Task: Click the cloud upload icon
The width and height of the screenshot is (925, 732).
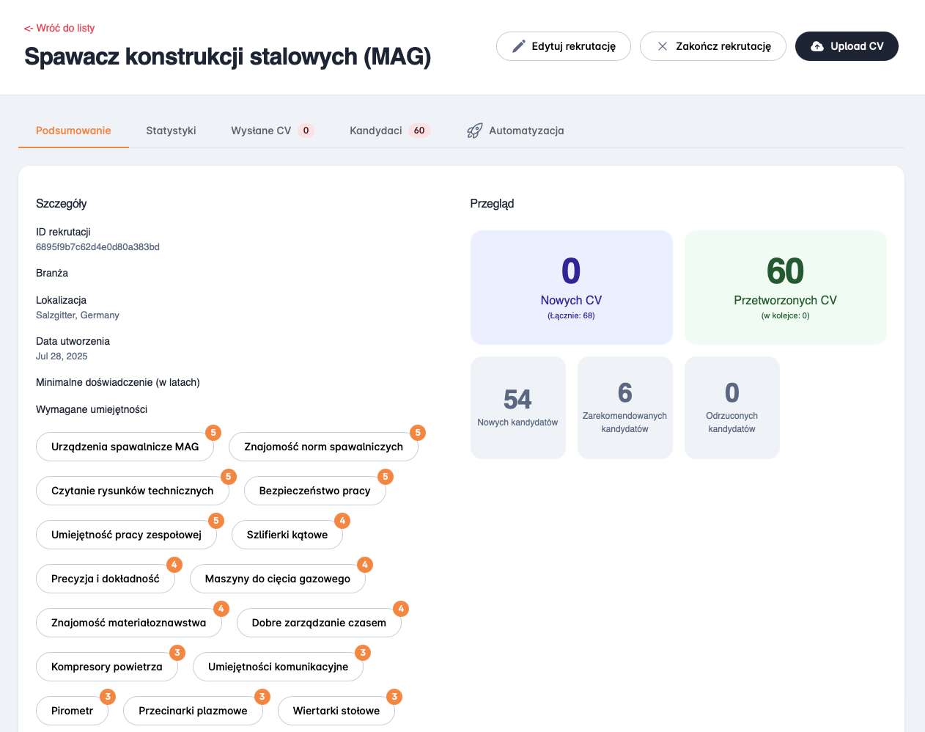Action: pos(817,46)
